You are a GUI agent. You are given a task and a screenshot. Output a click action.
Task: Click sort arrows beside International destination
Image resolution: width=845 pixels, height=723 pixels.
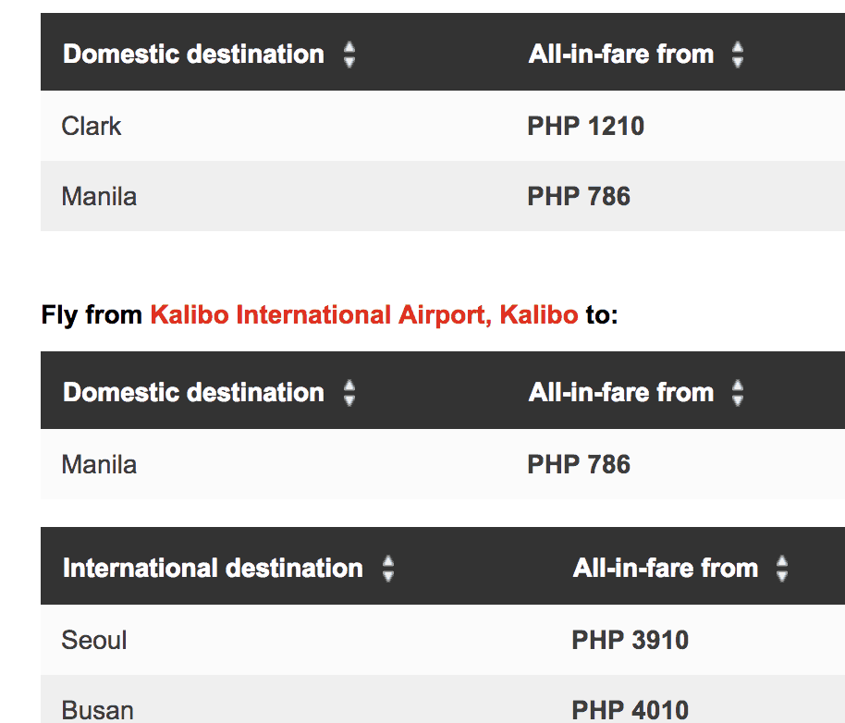tap(388, 570)
